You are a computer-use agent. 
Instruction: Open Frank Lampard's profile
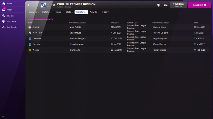(x=77, y=44)
